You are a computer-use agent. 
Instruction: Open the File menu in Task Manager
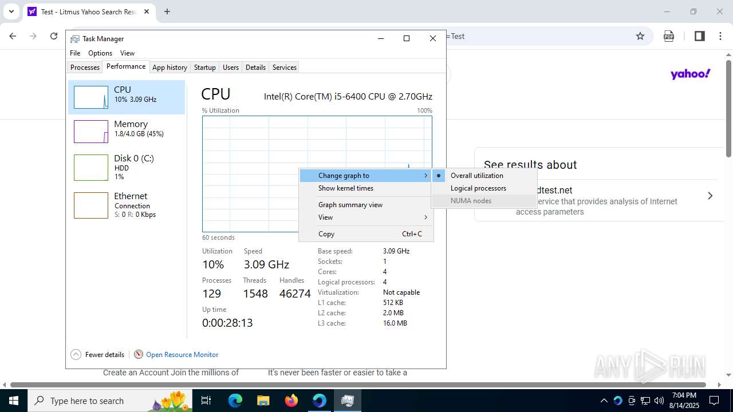75,53
